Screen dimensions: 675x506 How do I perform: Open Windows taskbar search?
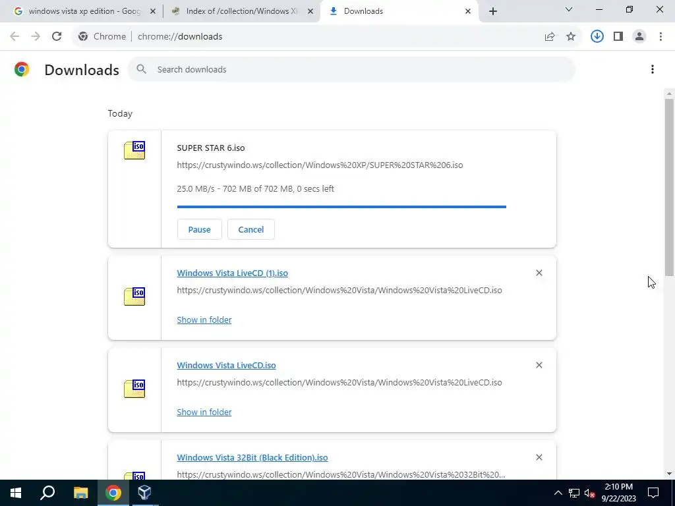pyautogui.click(x=47, y=493)
